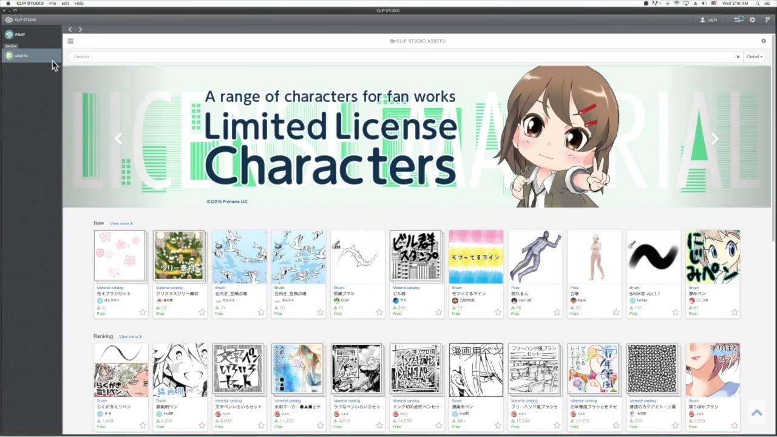777x437 pixels.
Task: Star the フリーハンド風ブラシ ranking asset
Action: (557, 425)
